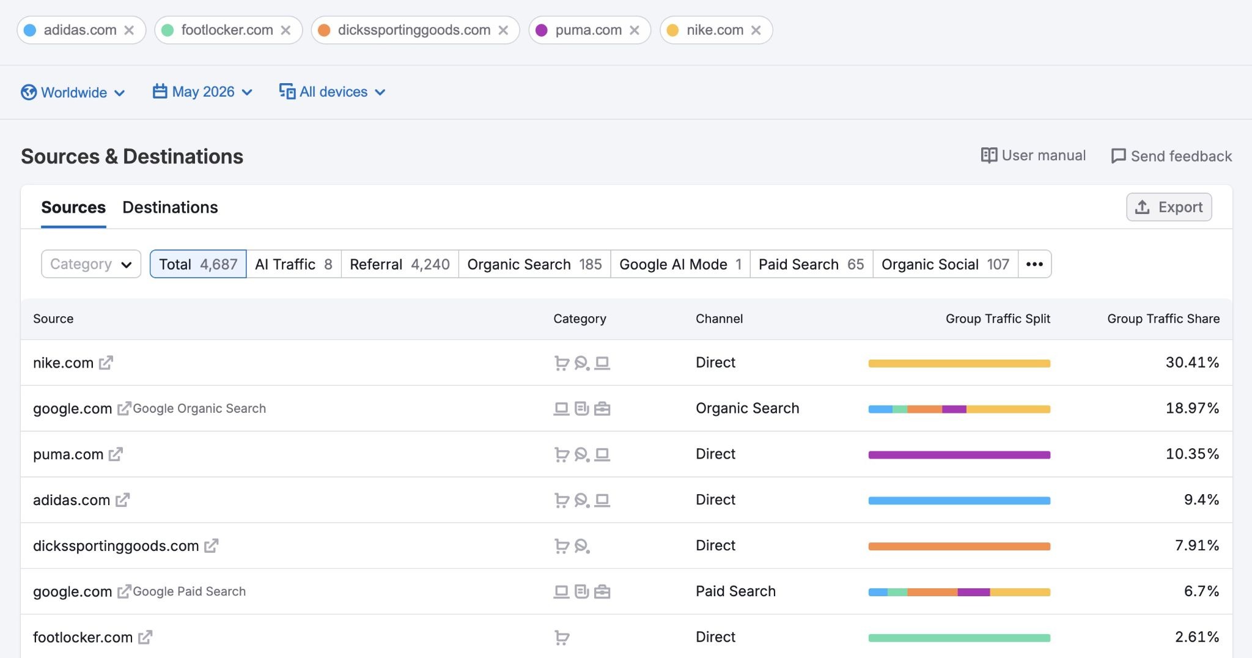The width and height of the screenshot is (1252, 658).
Task: Click the puma.com purple traffic split bar
Action: tap(959, 455)
